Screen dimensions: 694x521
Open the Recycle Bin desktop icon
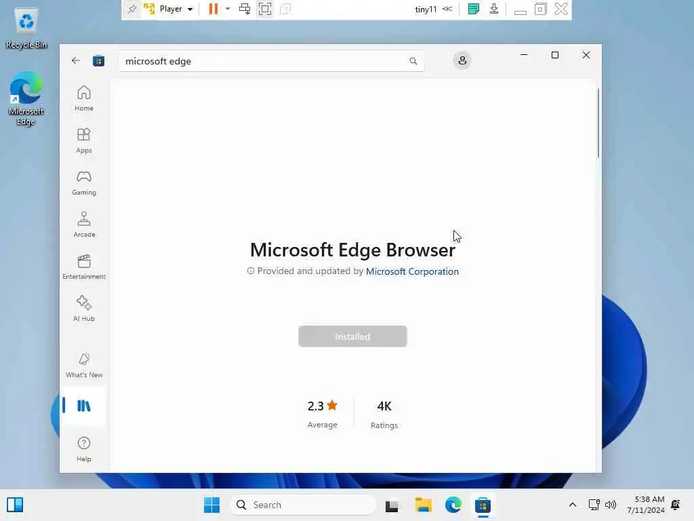coord(26,28)
